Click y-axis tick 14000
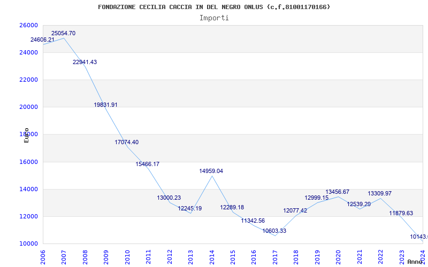The height and width of the screenshot is (267, 428). (28, 190)
